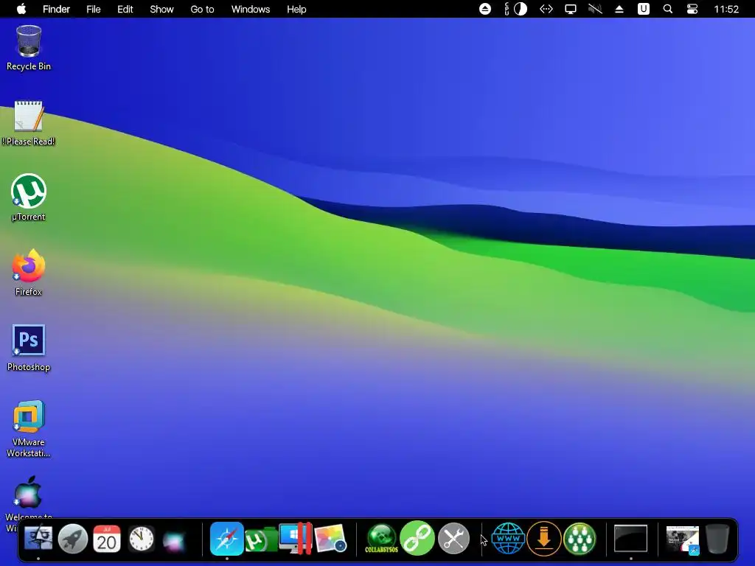Select the Recycle Bin desktop icon

29,48
